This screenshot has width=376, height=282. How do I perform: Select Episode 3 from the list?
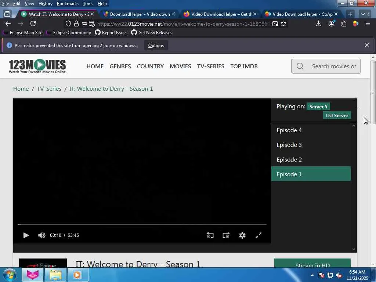coord(311,145)
